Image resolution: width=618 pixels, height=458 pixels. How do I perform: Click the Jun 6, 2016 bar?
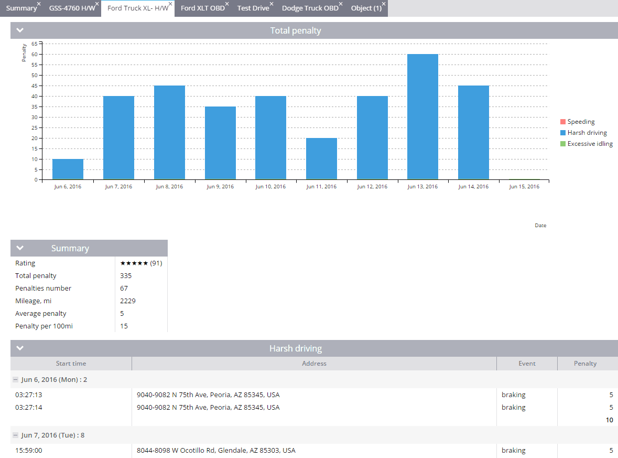(x=68, y=169)
